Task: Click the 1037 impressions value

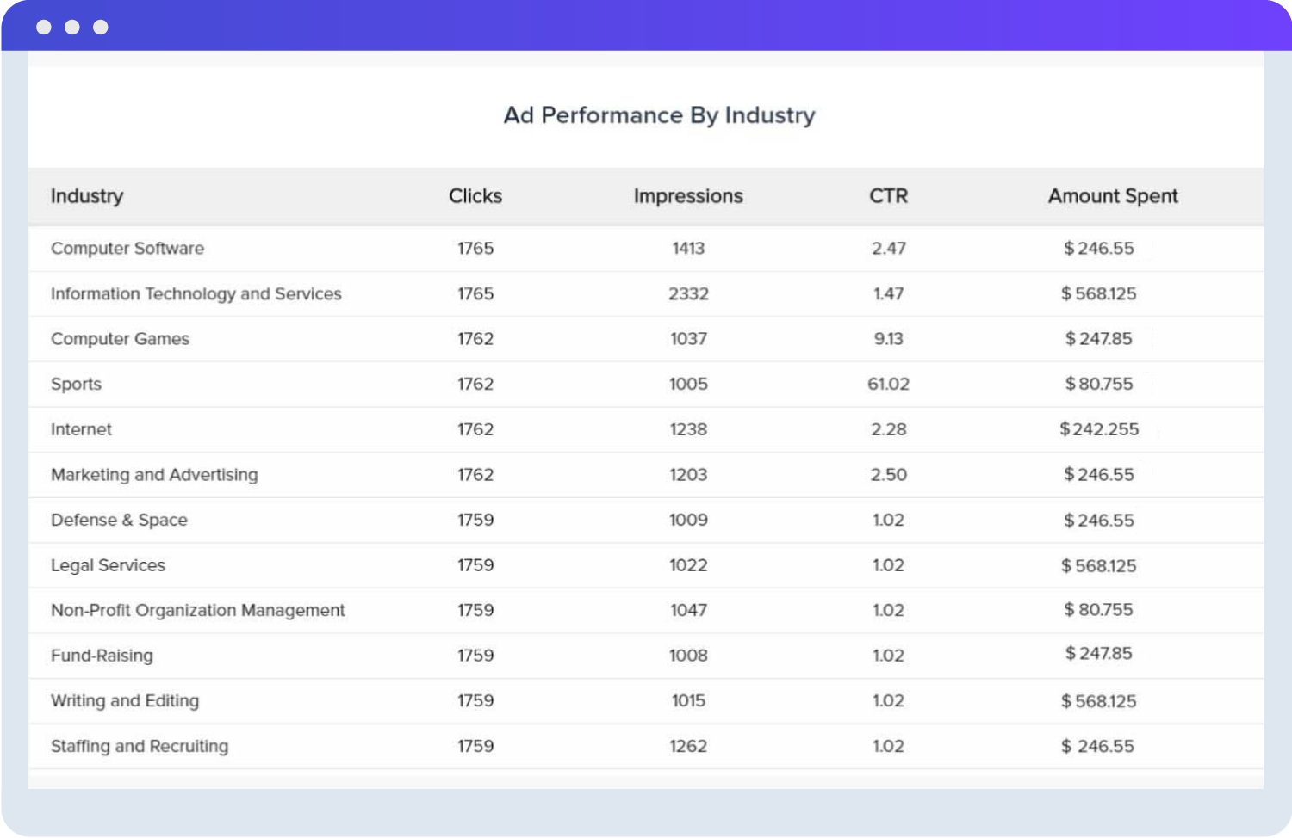Action: [x=688, y=339]
